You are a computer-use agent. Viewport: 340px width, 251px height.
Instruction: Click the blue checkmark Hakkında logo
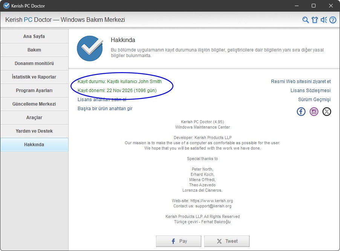click(90, 48)
